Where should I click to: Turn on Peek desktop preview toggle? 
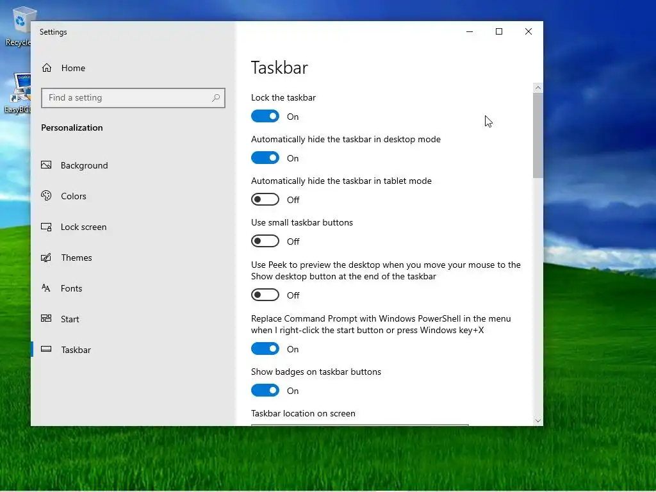(x=265, y=295)
